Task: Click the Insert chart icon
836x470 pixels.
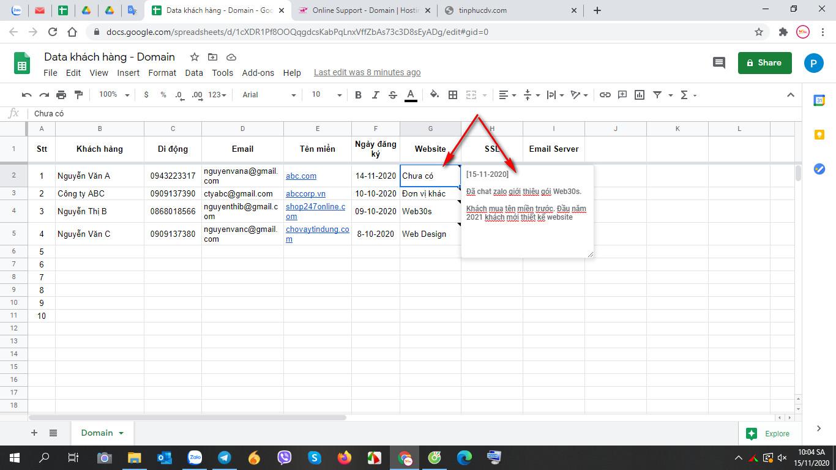Action: (640, 95)
